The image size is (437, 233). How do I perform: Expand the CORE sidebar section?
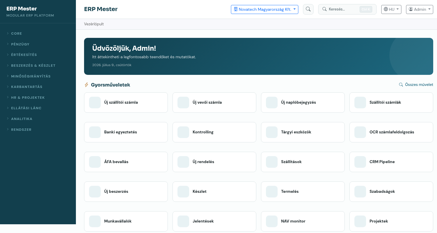(38, 33)
